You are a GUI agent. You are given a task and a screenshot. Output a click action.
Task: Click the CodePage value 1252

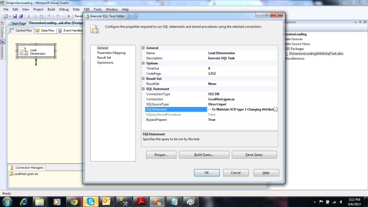coord(212,74)
